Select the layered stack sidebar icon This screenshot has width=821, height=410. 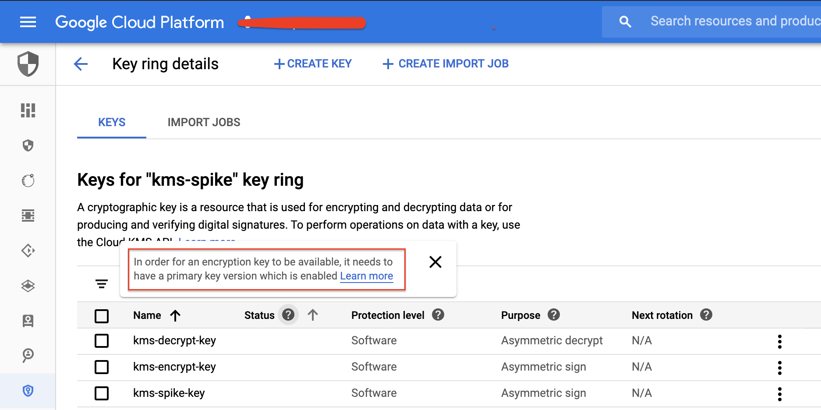(28, 286)
